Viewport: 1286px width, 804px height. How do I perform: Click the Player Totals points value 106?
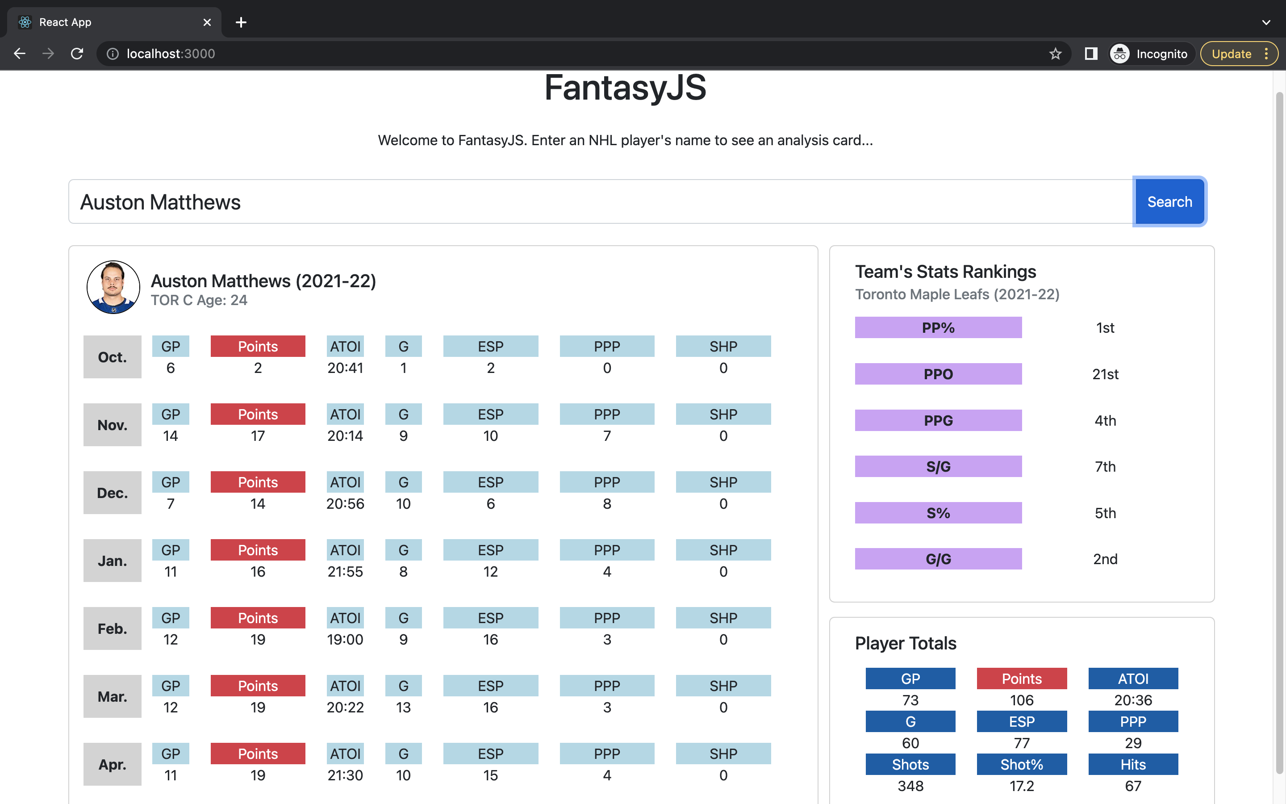pyautogui.click(x=1021, y=700)
